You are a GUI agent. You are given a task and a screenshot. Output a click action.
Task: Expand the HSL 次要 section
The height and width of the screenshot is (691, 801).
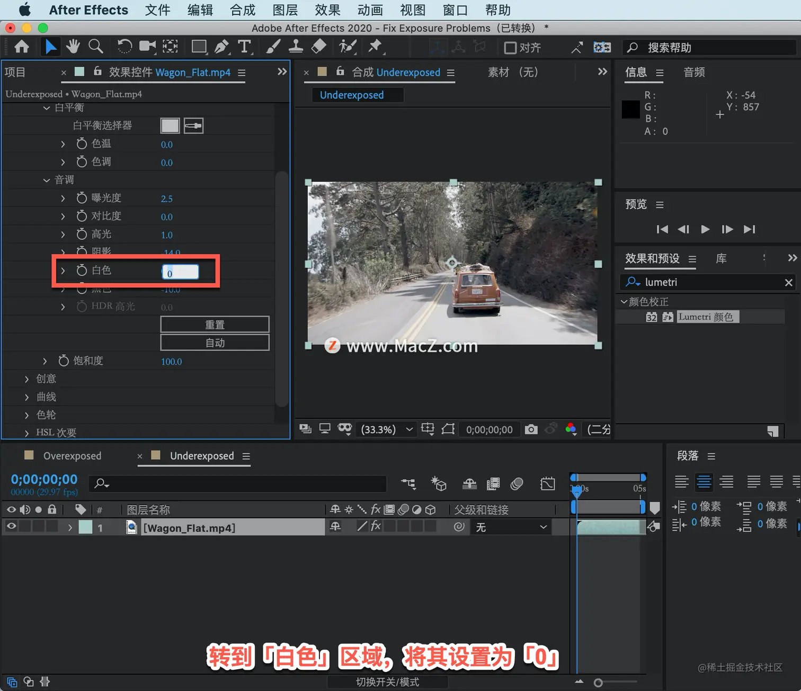[x=26, y=433]
